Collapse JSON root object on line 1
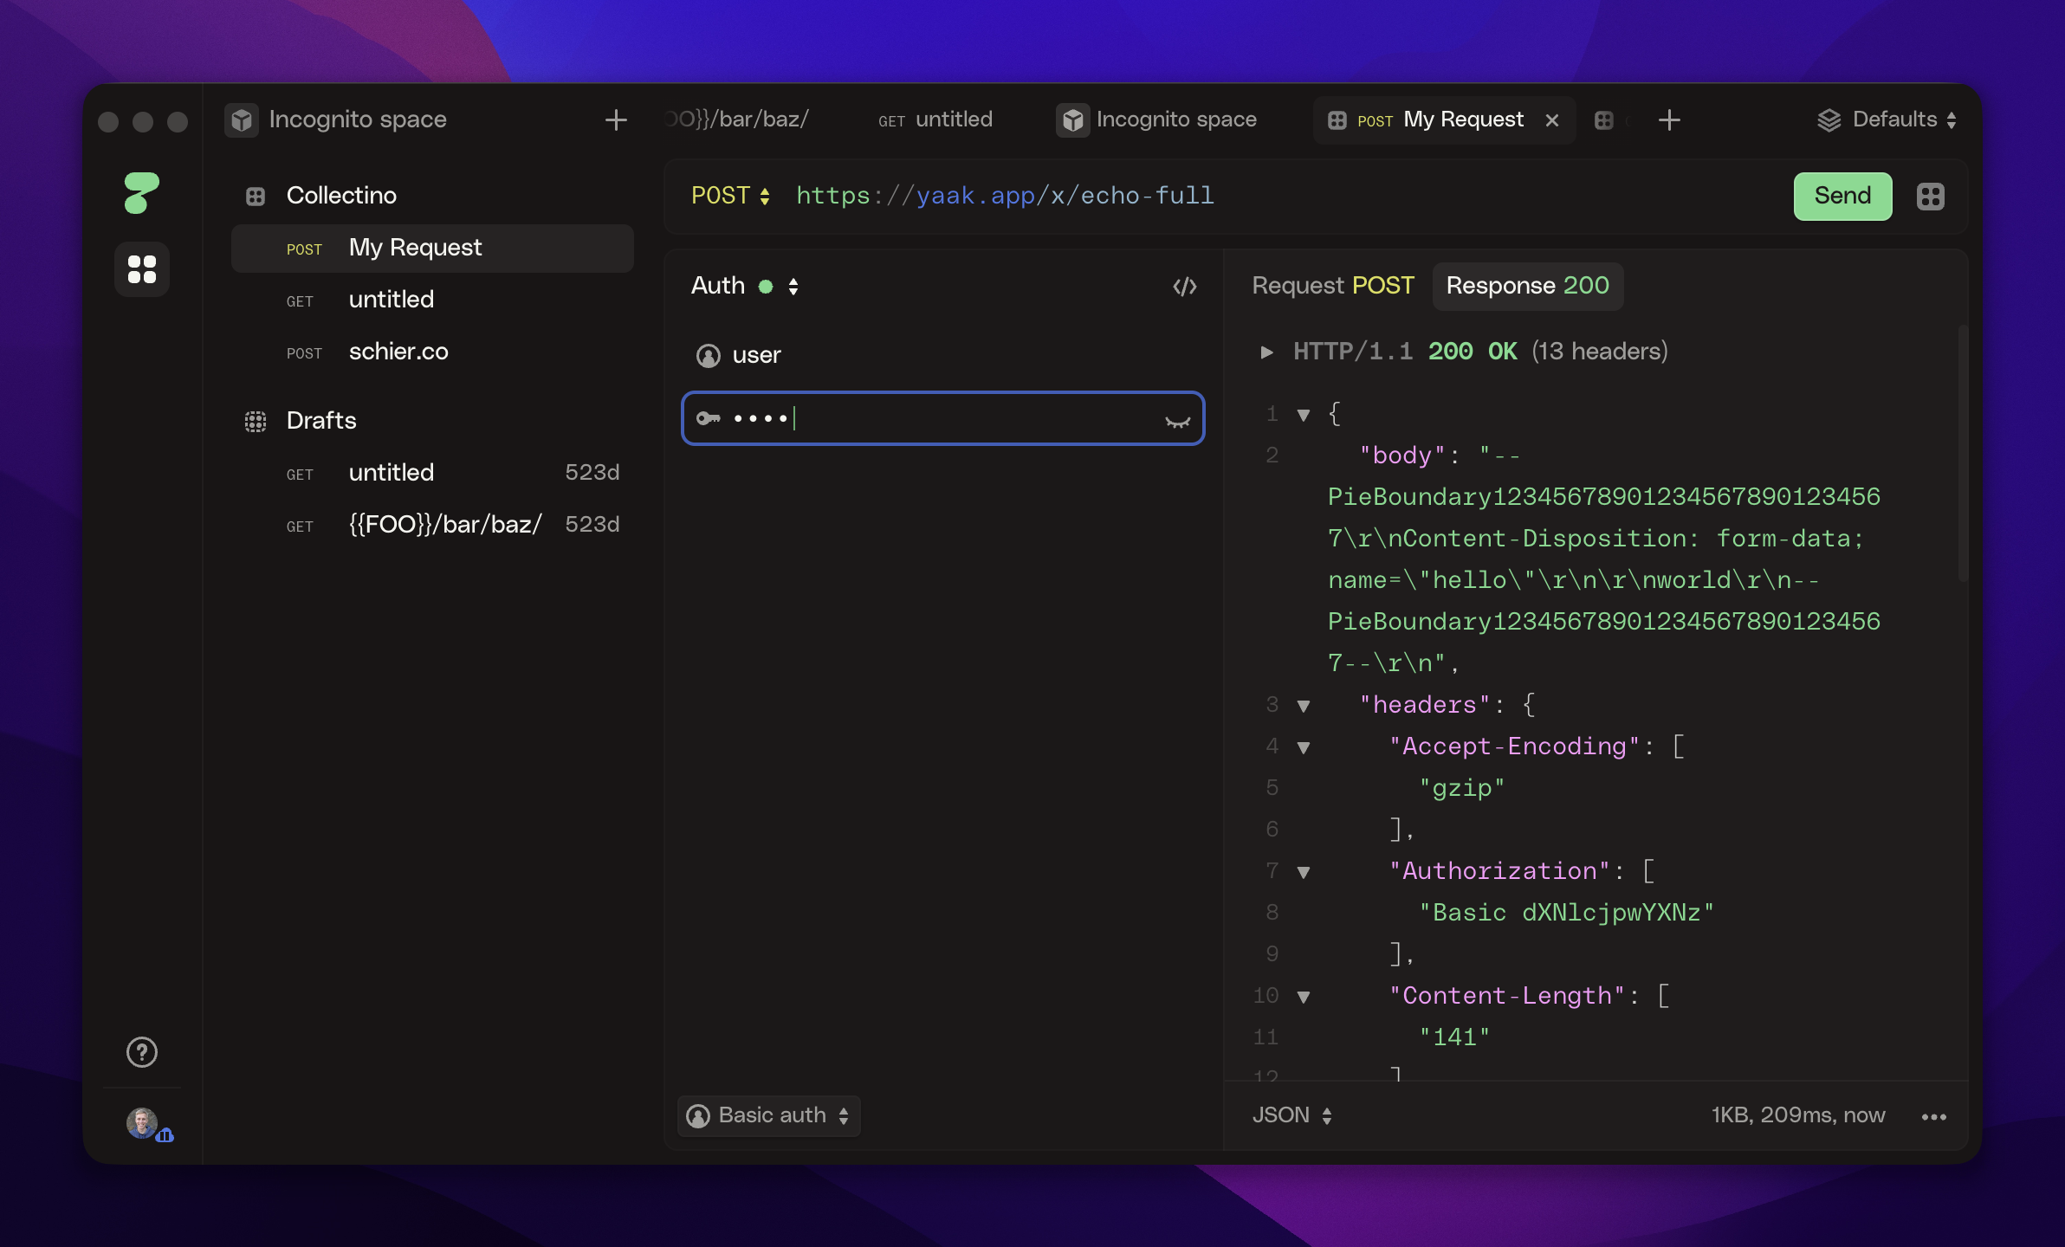 pyautogui.click(x=1304, y=415)
